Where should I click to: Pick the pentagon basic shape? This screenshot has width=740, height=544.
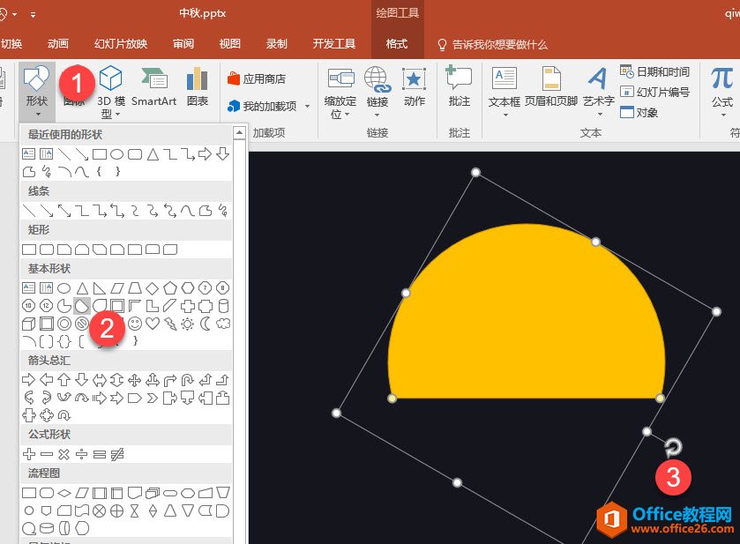170,287
